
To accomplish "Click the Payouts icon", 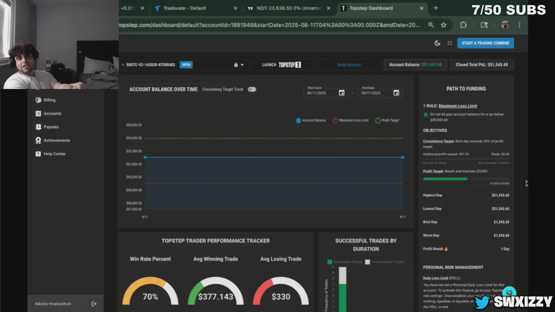I will click(38, 127).
